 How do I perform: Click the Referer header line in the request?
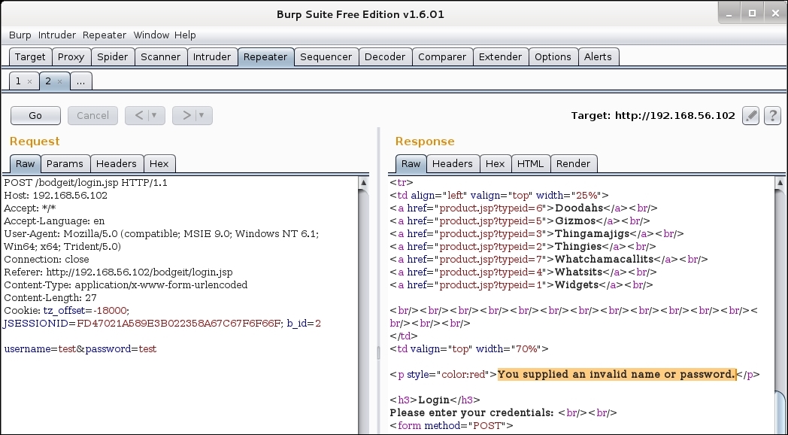pos(118,272)
